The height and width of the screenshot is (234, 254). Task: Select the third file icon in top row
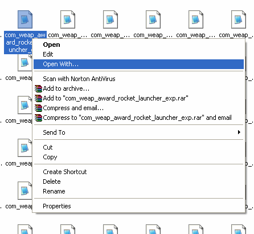point(110,19)
